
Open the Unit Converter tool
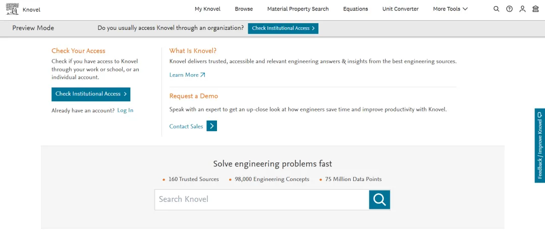point(400,9)
